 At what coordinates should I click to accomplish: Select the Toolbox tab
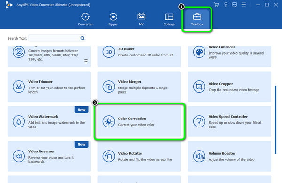(x=197, y=19)
